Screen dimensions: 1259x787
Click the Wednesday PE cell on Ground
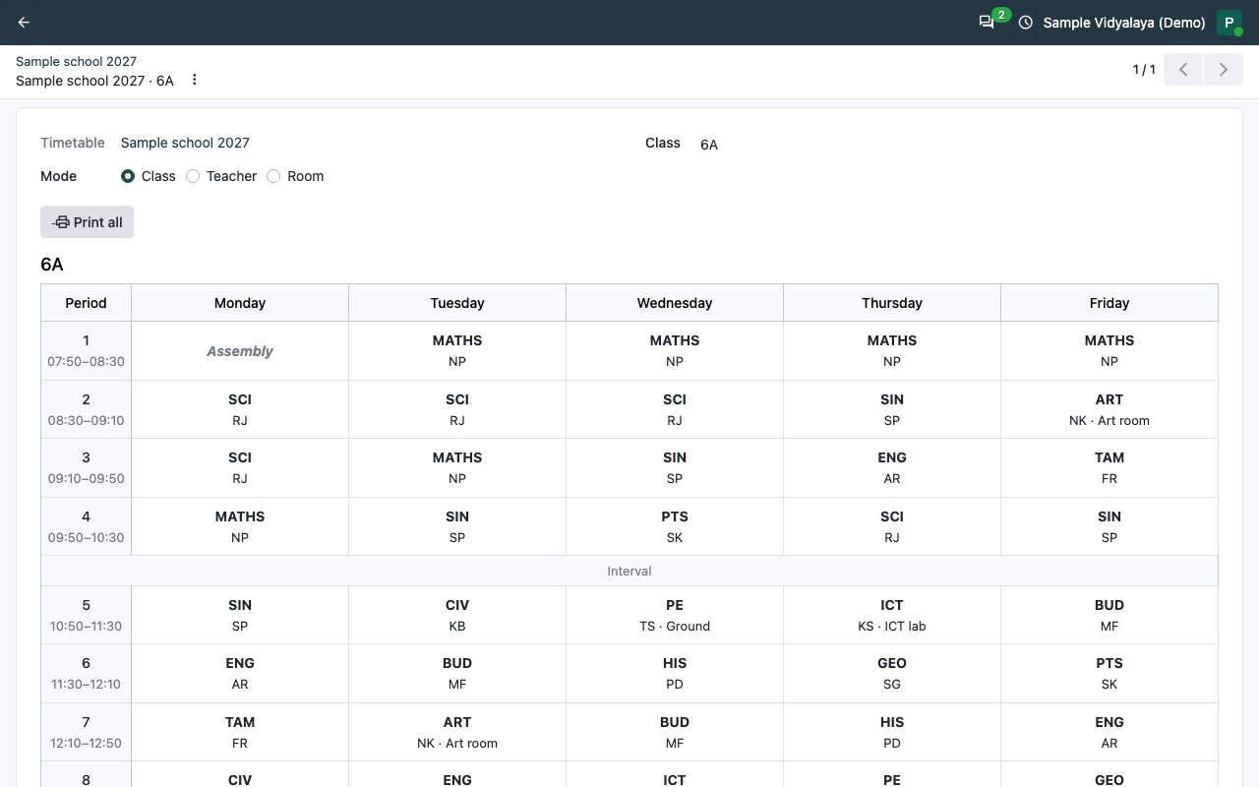[675, 615]
